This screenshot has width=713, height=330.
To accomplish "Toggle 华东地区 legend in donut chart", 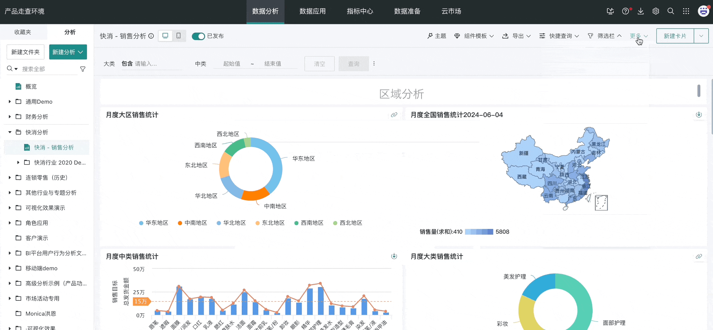I will (154, 223).
